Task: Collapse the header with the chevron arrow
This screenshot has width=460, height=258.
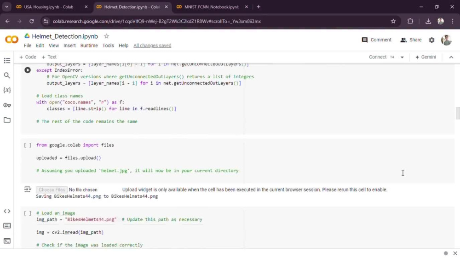Action: pos(451,57)
